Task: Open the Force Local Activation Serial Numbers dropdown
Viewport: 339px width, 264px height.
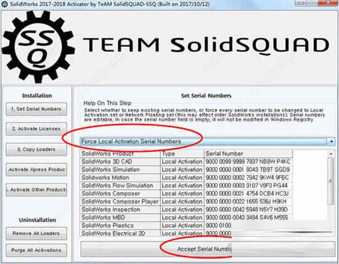Action: pyautogui.click(x=332, y=141)
